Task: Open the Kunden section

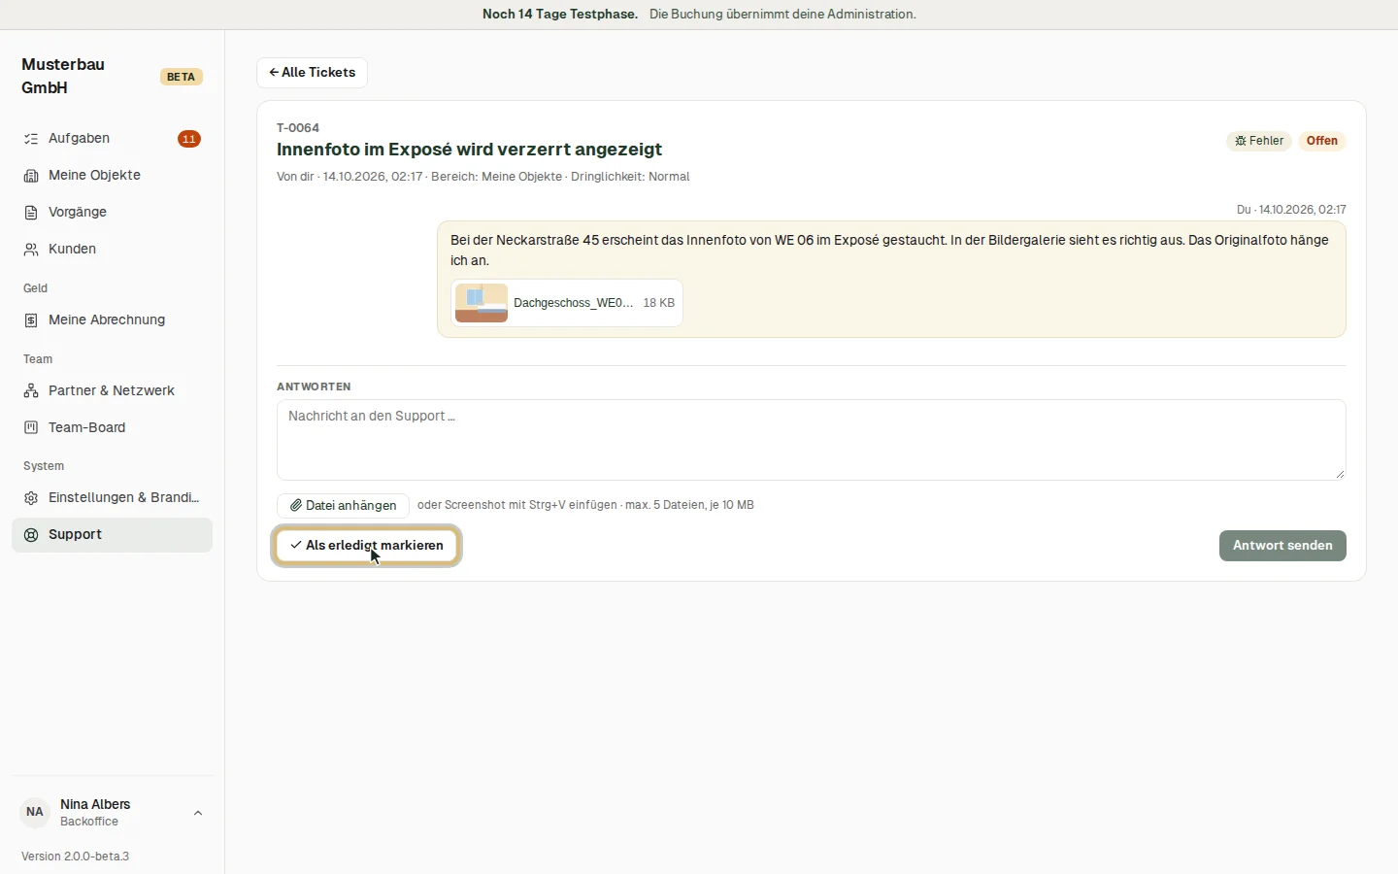Action: pos(112,250)
